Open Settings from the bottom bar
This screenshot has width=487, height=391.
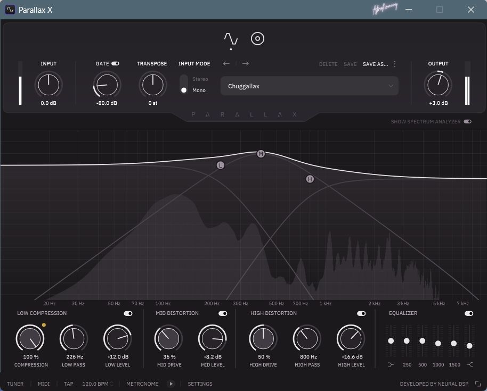200,384
